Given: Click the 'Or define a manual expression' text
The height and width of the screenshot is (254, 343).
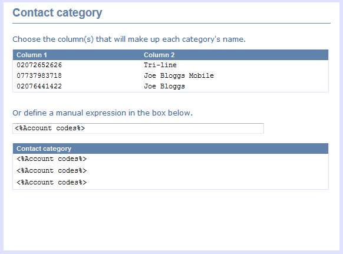Looking at the screenshot, I should click(103, 113).
